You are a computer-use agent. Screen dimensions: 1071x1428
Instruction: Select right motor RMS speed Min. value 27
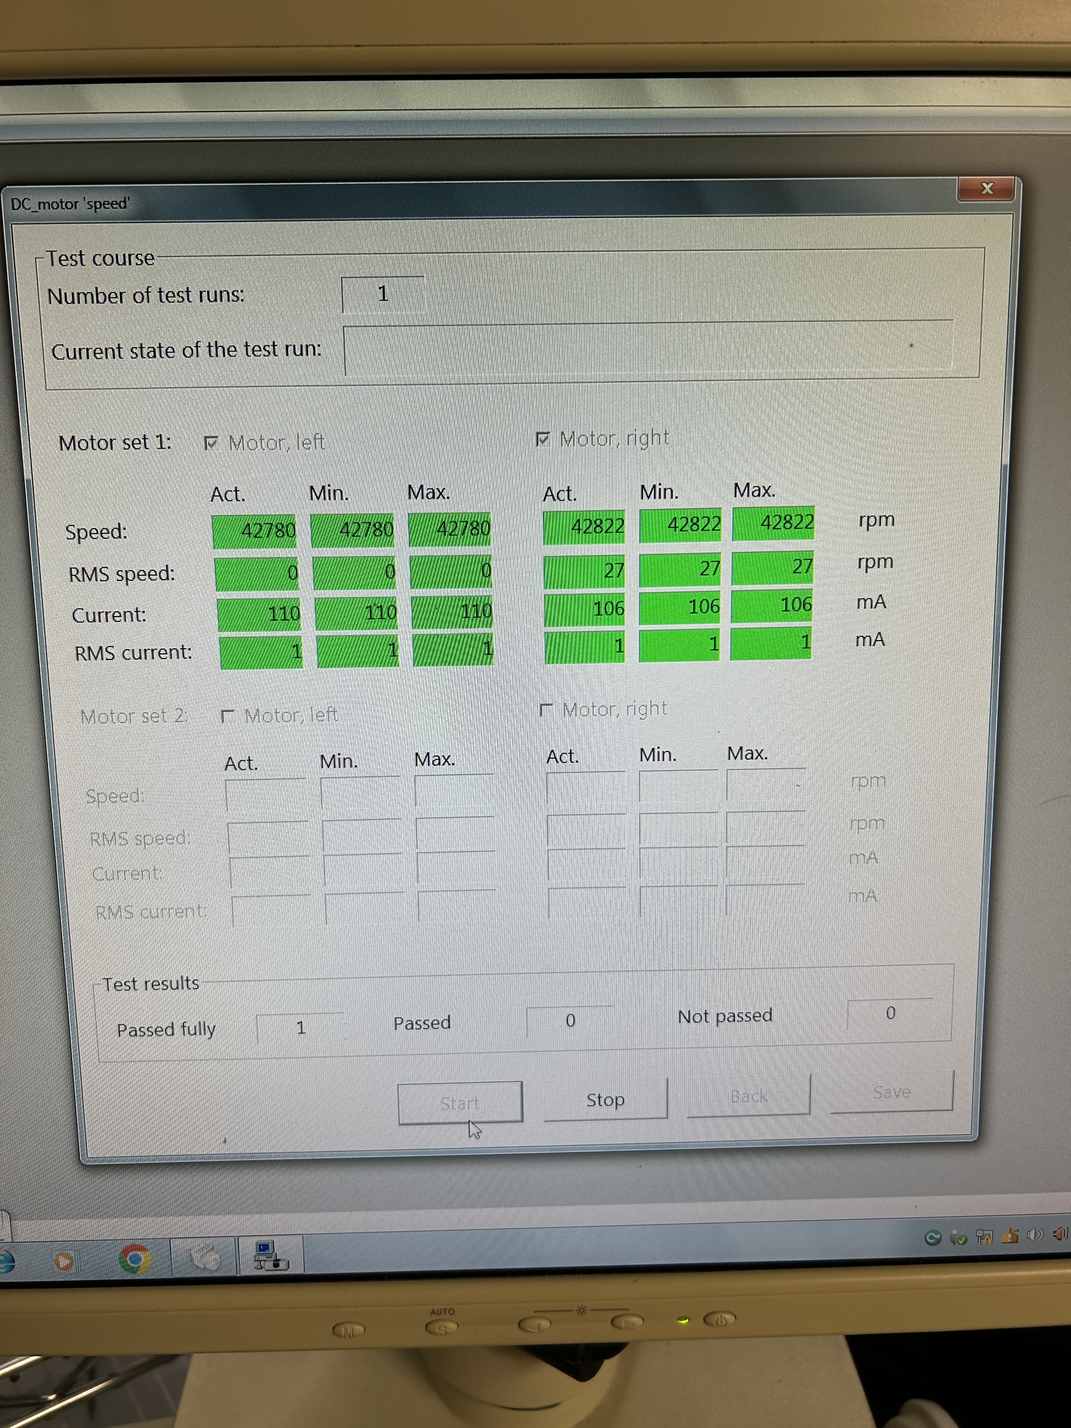click(680, 569)
